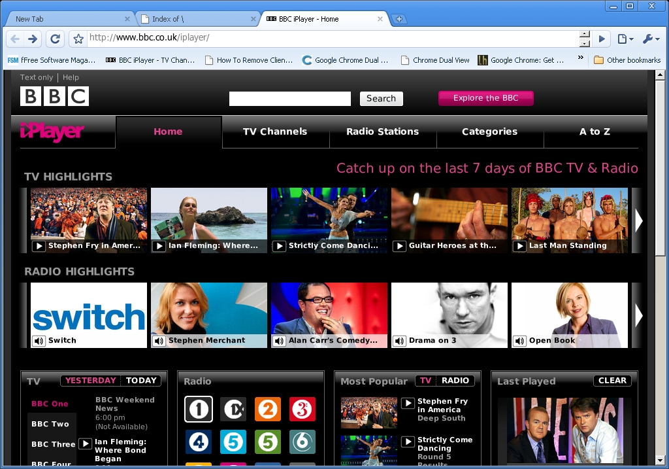
Task: Listen to Switch via its speaker icon
Action: (39, 341)
